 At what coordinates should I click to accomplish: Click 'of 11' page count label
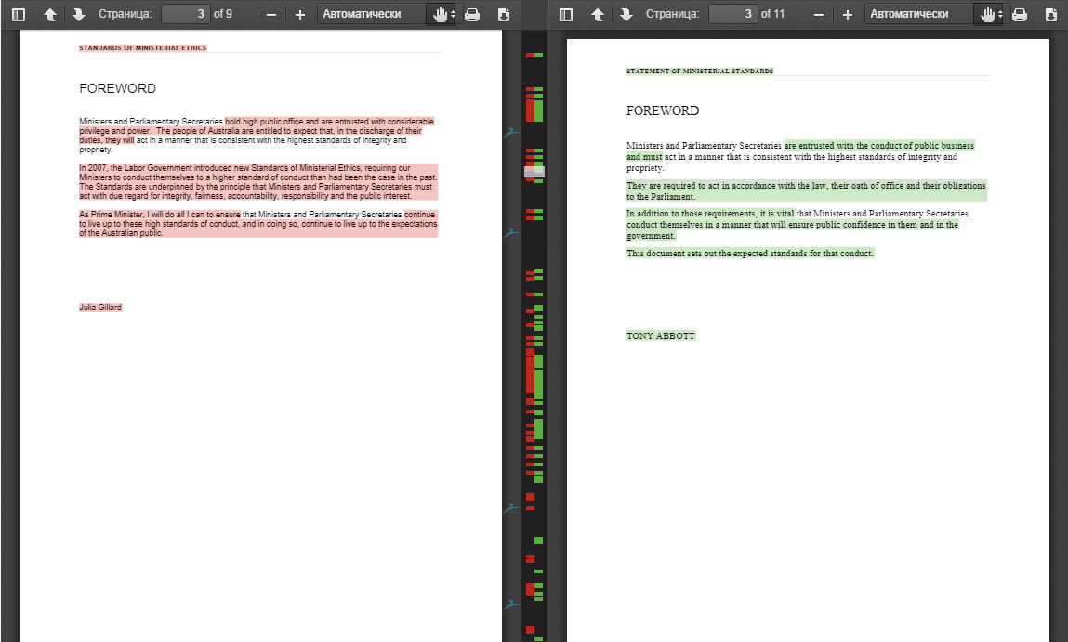[772, 14]
